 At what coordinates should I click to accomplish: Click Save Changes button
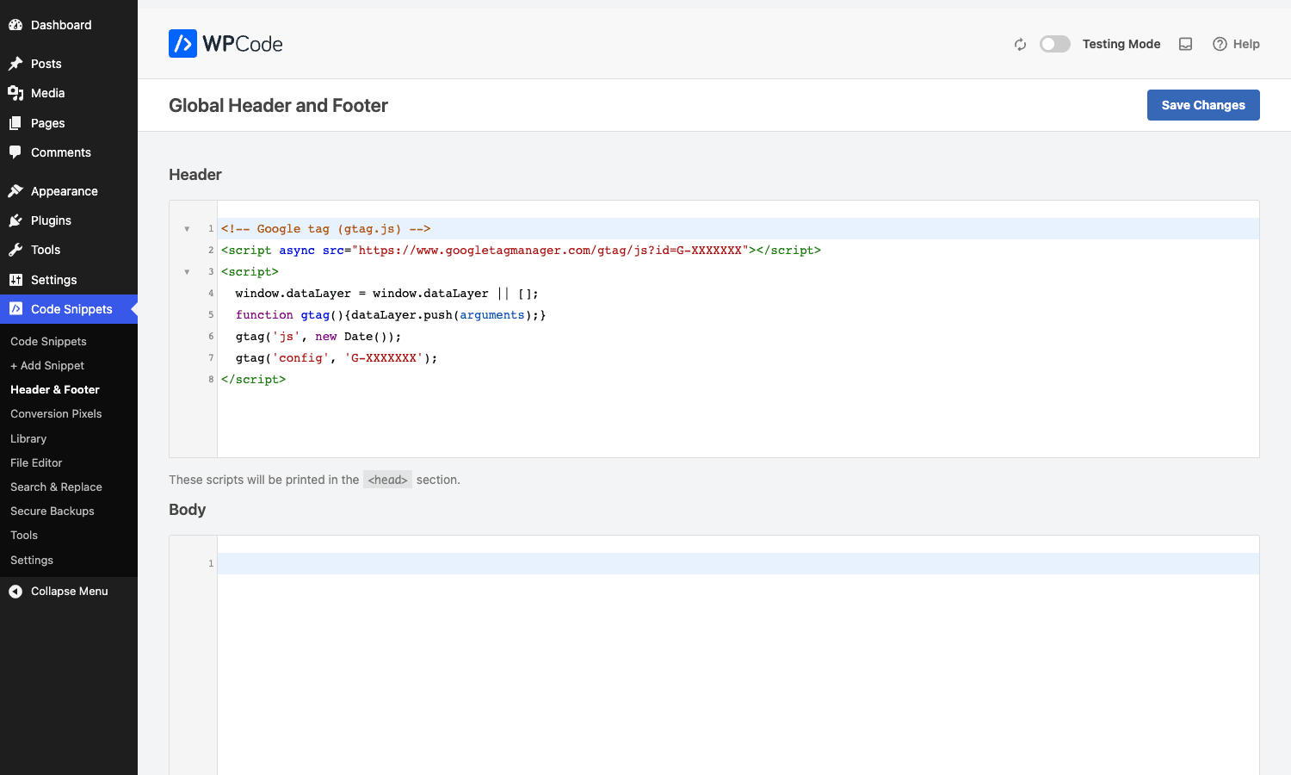point(1203,105)
